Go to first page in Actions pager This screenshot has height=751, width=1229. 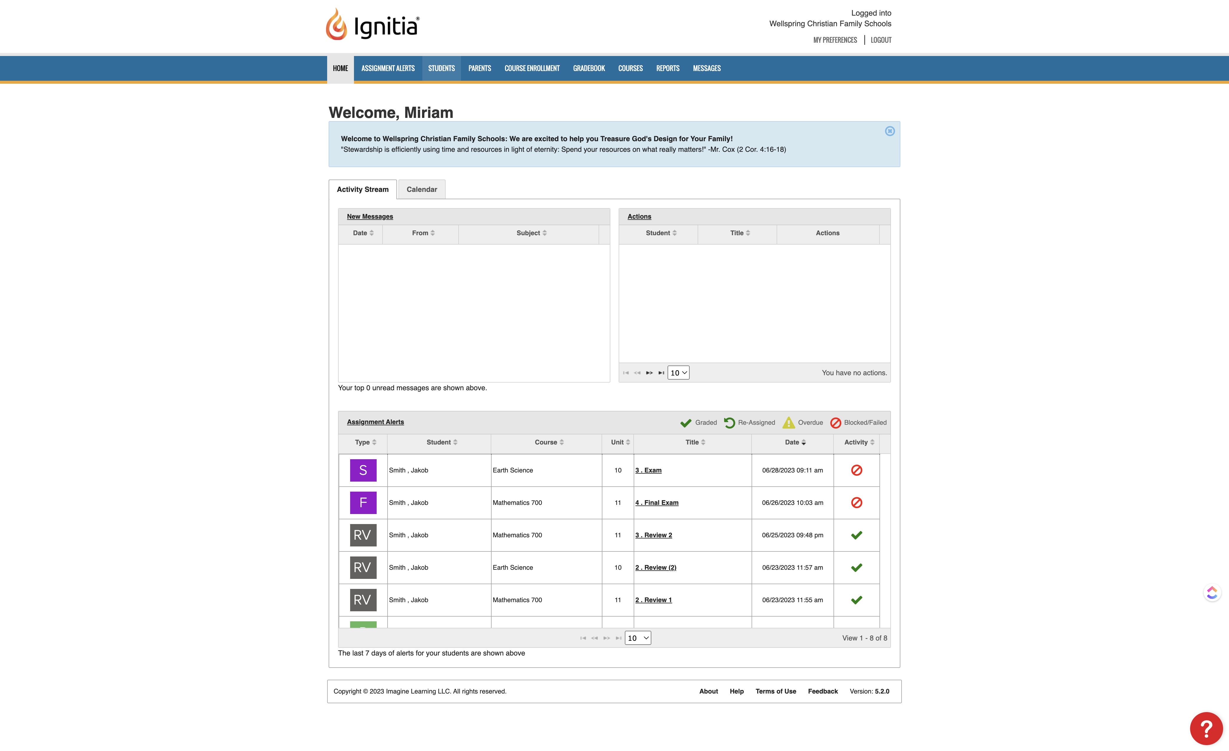626,373
